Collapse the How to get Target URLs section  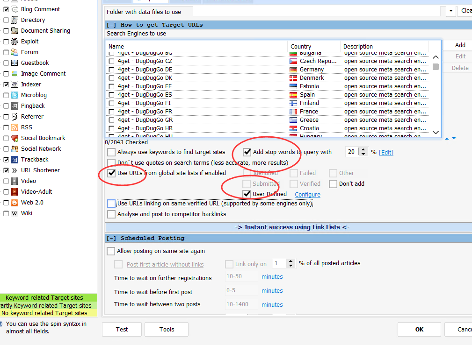(111, 25)
